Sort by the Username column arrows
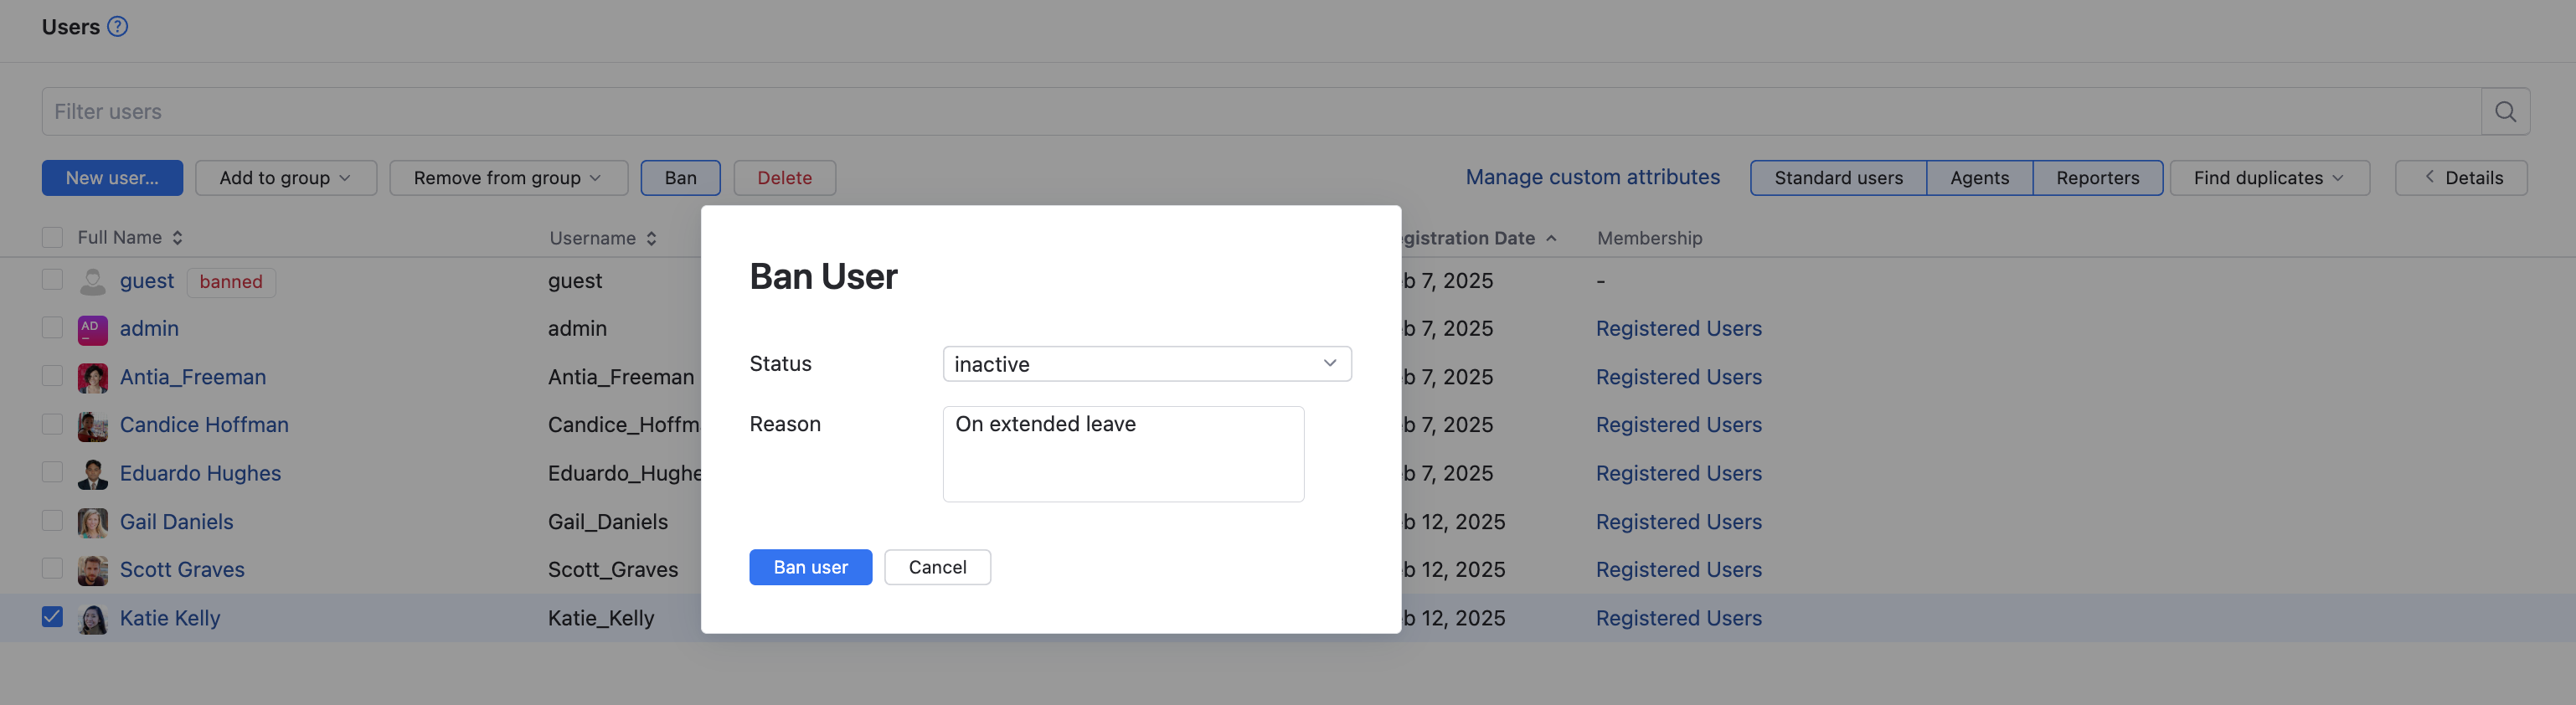Image resolution: width=2576 pixels, height=705 pixels. tap(651, 239)
